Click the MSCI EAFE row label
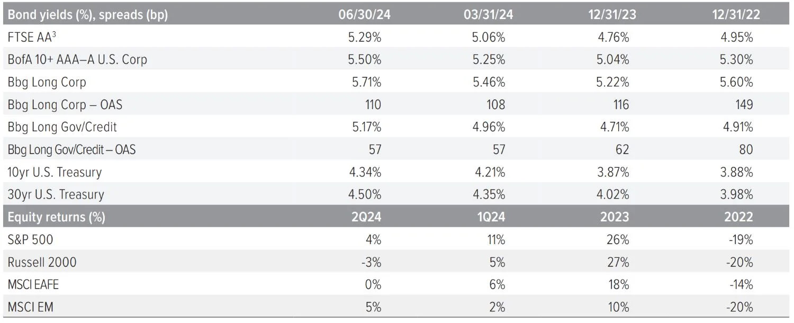 point(33,284)
